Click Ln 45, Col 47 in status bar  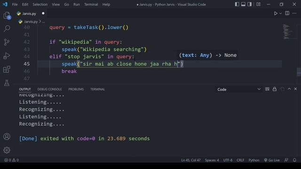click(x=191, y=160)
